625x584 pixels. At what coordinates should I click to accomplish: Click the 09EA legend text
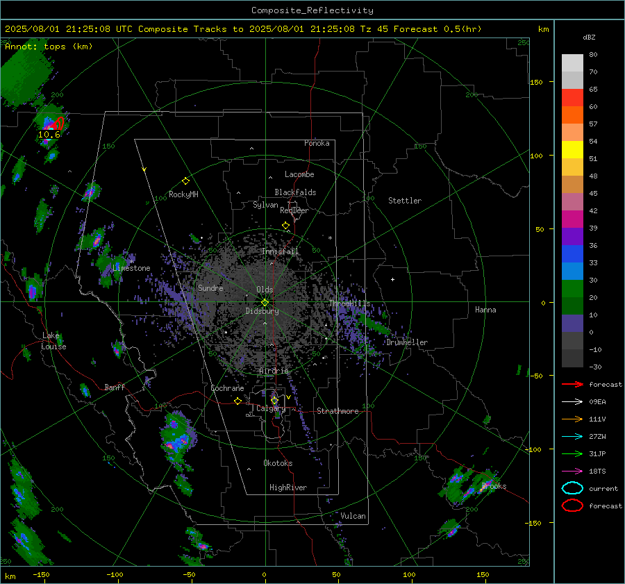597,402
